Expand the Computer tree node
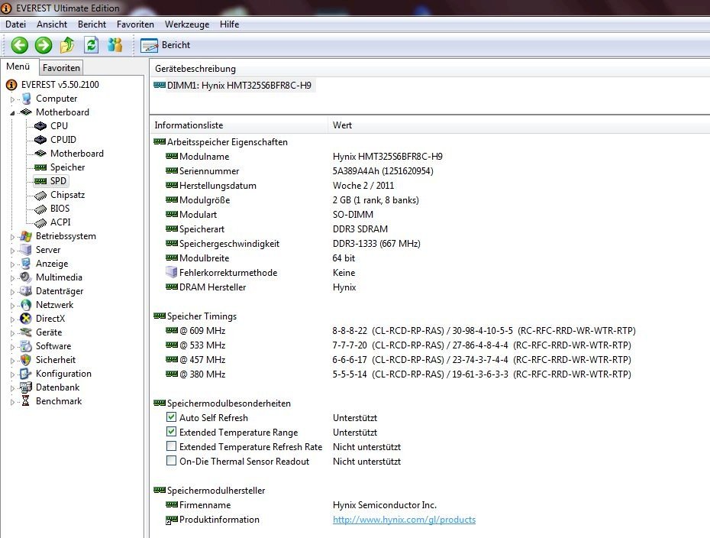The width and height of the screenshot is (710, 538). (x=12, y=99)
